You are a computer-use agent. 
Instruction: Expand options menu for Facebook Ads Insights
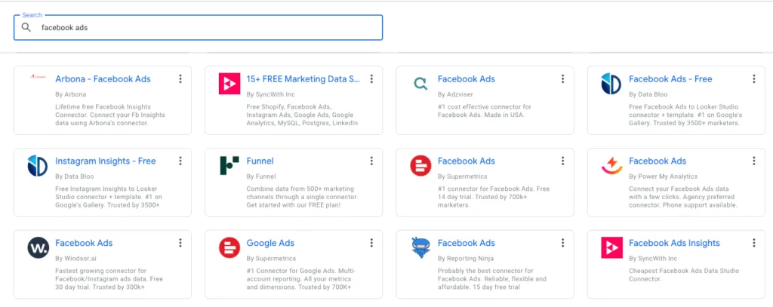tap(753, 244)
